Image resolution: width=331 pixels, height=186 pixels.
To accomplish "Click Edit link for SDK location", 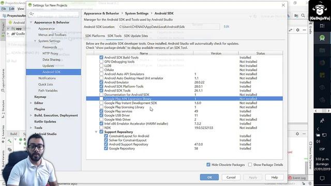I will (x=227, y=26).
